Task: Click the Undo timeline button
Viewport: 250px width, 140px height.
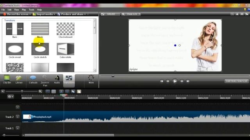Action: (x=48, y=91)
